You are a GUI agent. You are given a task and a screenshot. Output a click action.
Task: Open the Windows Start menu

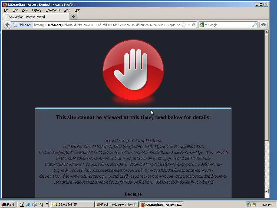point(8,205)
